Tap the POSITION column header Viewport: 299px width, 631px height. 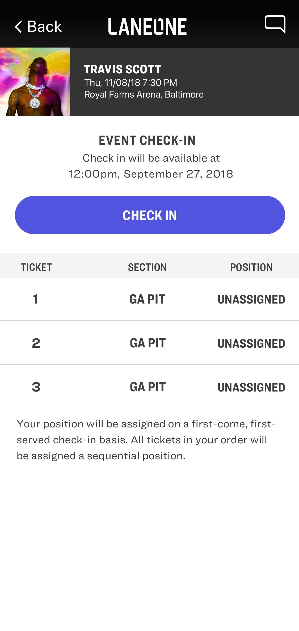click(251, 267)
